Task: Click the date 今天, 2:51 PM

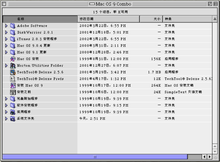Action: click(x=92, y=119)
